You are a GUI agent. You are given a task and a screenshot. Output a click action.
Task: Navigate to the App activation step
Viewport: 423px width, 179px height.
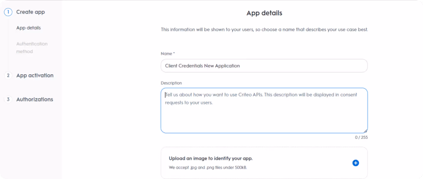35,75
